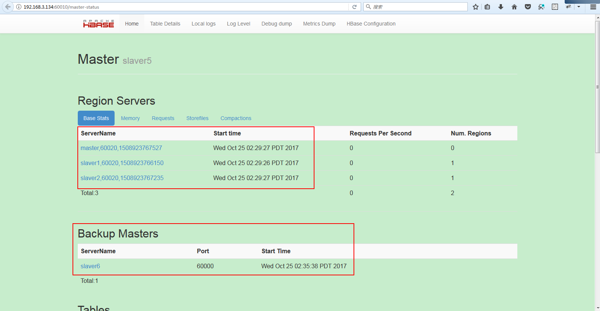The width and height of the screenshot is (600, 311).
Task: Open the bookmarks list icon
Action: (487, 7)
